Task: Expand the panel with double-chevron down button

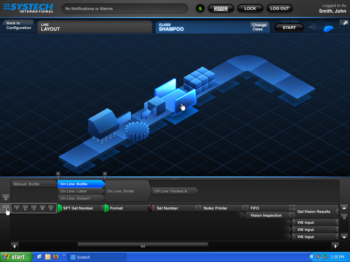Action: pyautogui.click(x=5, y=198)
